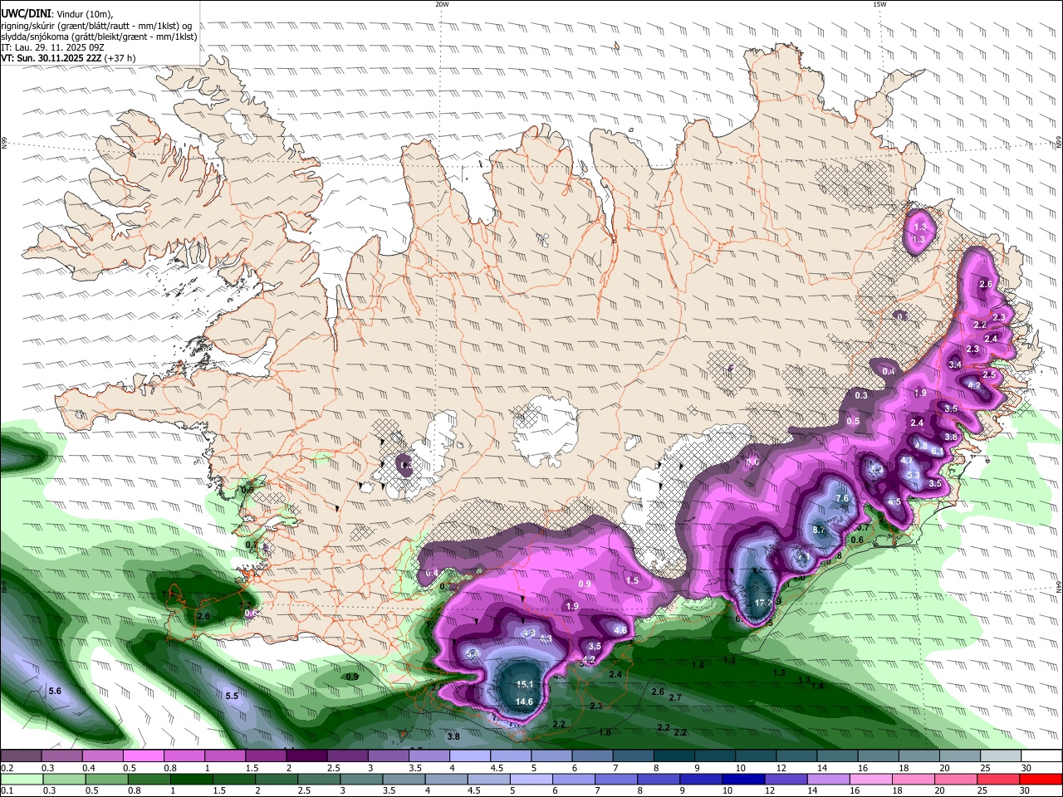Select the "IT: Lau. 29. 11. 2025 09Z" line
The width and height of the screenshot is (1063, 797).
53,47
